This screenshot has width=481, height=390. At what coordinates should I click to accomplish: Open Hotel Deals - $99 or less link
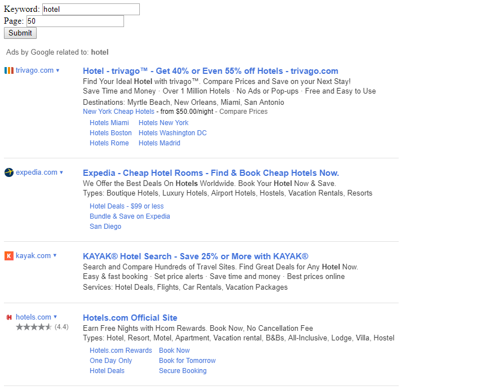tap(127, 206)
